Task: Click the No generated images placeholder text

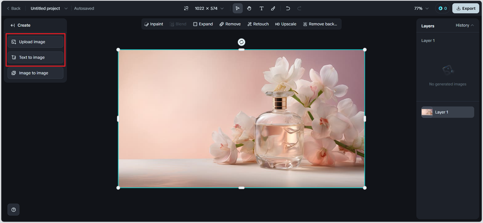Action: 448,84
